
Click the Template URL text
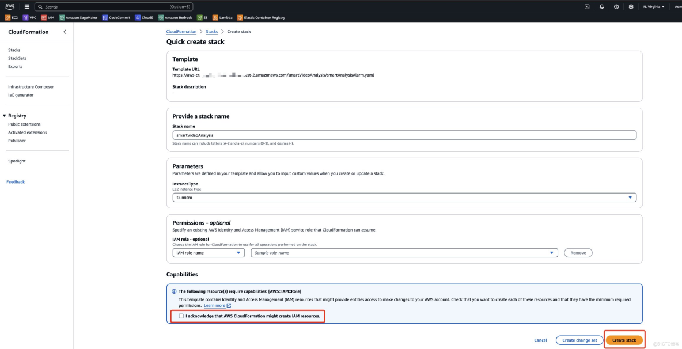273,75
